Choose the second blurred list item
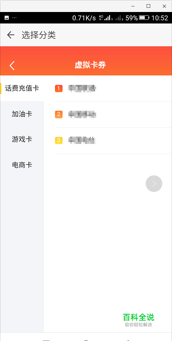Screen dimensions: 172x341 click(113, 114)
